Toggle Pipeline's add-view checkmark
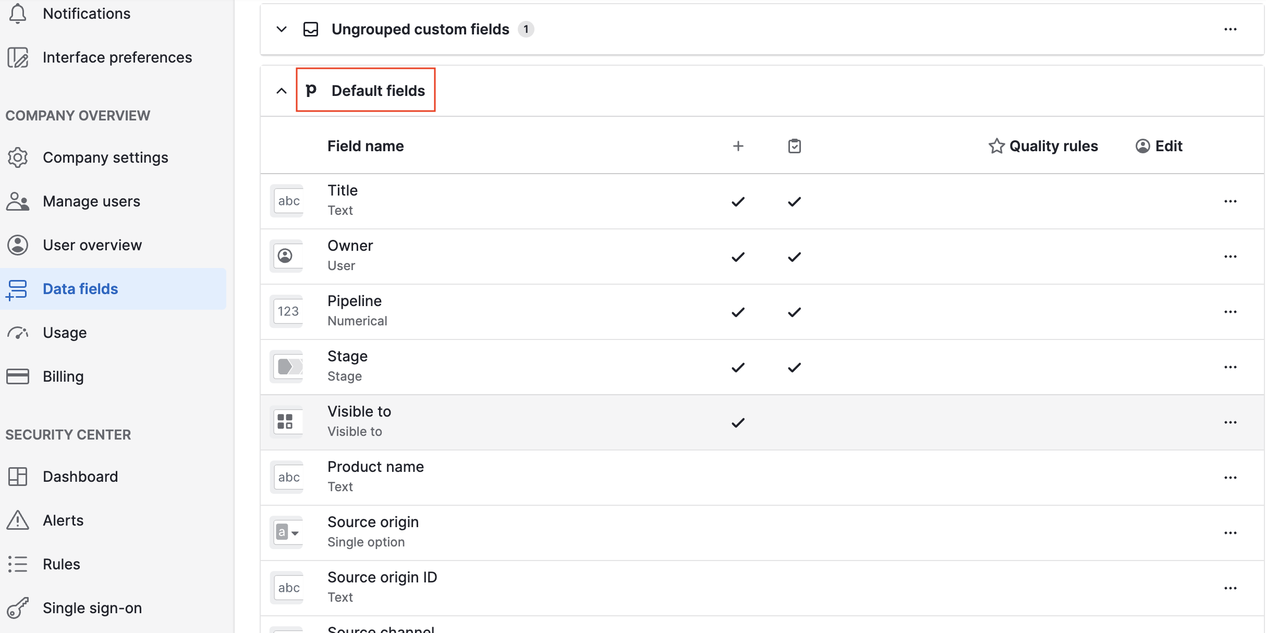 point(738,312)
